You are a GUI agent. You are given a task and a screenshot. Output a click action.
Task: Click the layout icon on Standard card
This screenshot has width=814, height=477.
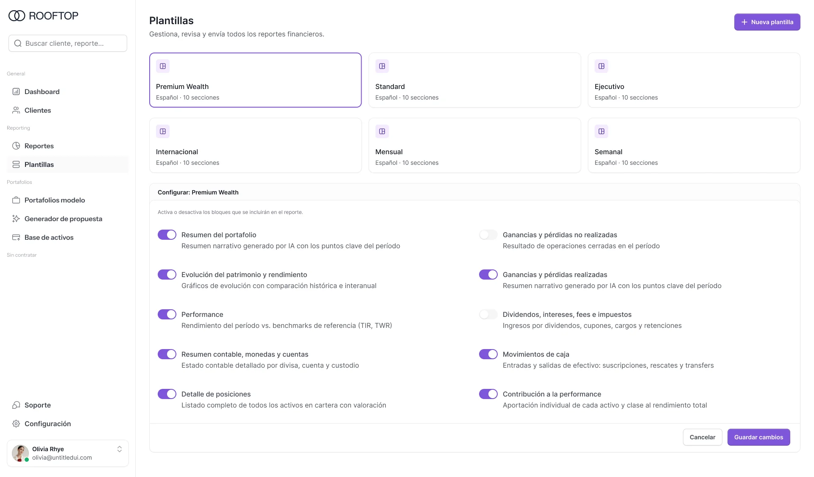(x=382, y=66)
